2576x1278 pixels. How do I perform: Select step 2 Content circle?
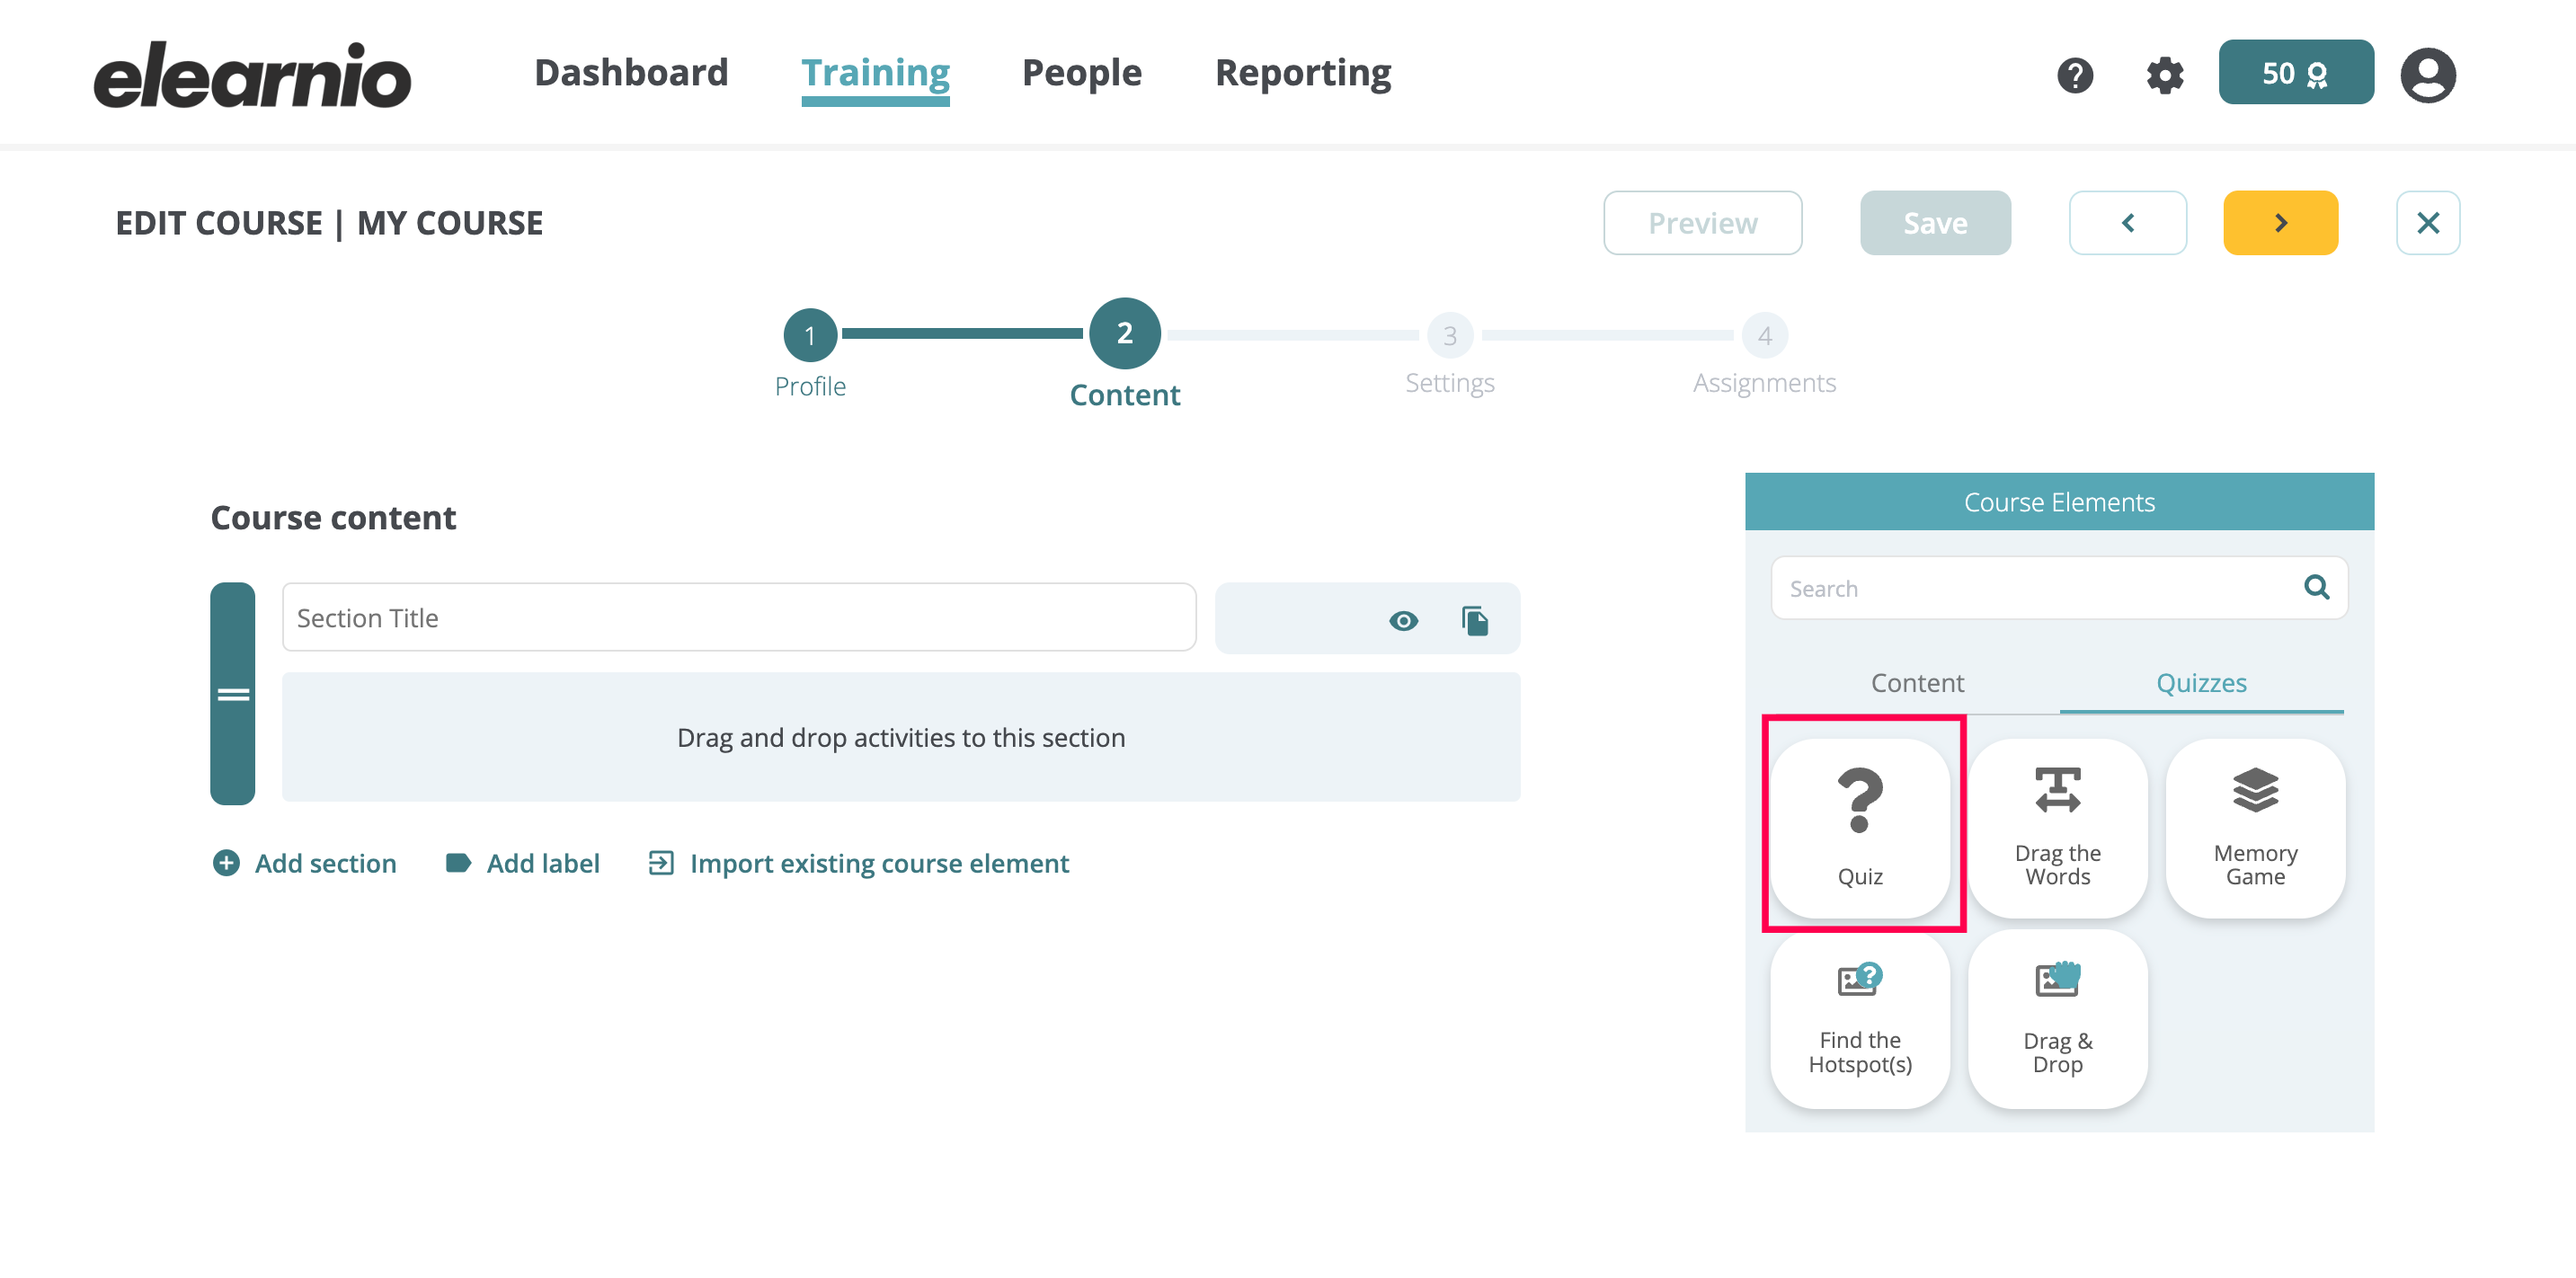click(x=1124, y=334)
